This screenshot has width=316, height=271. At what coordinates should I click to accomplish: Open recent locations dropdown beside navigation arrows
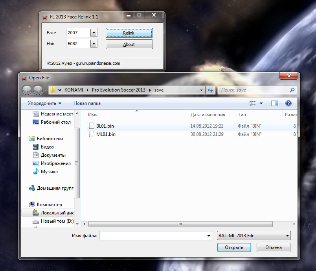(46, 90)
